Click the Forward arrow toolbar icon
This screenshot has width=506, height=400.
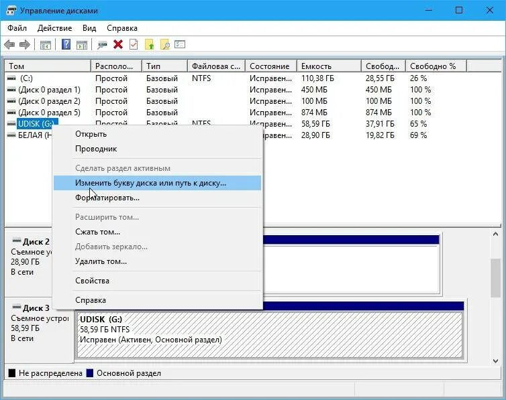tap(25, 44)
